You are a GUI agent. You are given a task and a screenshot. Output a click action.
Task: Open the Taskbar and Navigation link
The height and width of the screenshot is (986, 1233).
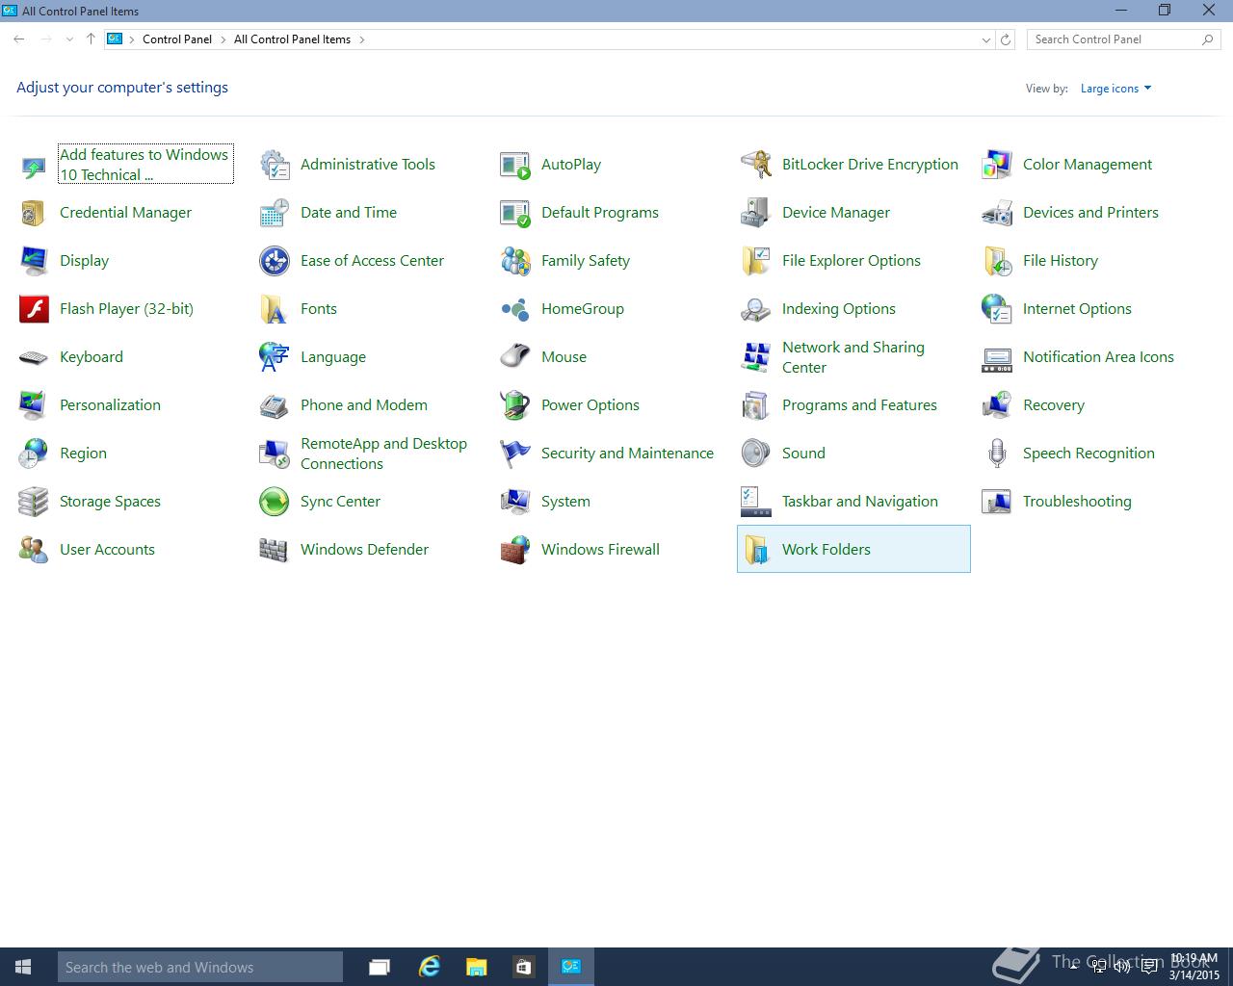pyautogui.click(x=859, y=502)
